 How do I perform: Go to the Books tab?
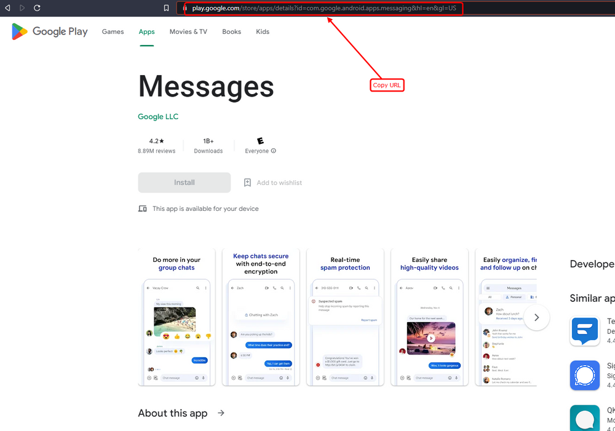(x=231, y=32)
